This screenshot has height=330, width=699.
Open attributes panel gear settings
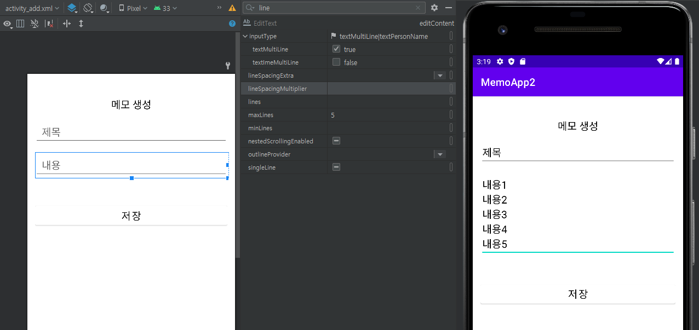coord(434,8)
